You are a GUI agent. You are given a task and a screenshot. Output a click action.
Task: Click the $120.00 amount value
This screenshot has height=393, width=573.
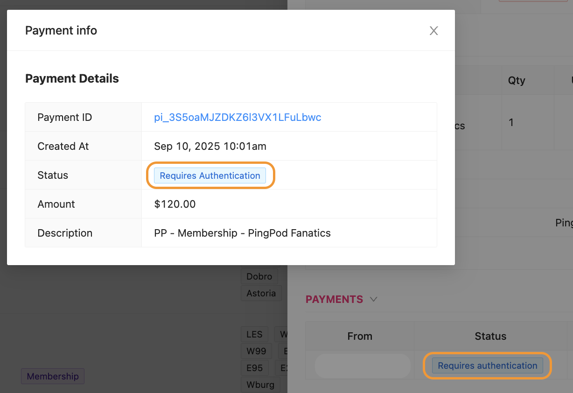175,204
